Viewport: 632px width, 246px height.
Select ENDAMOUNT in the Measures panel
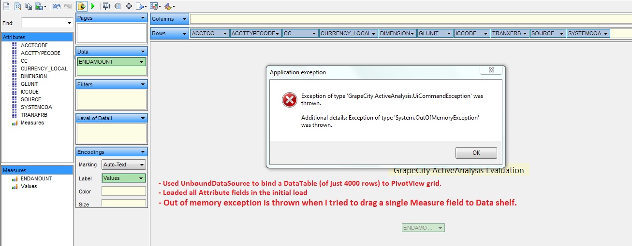[36, 178]
